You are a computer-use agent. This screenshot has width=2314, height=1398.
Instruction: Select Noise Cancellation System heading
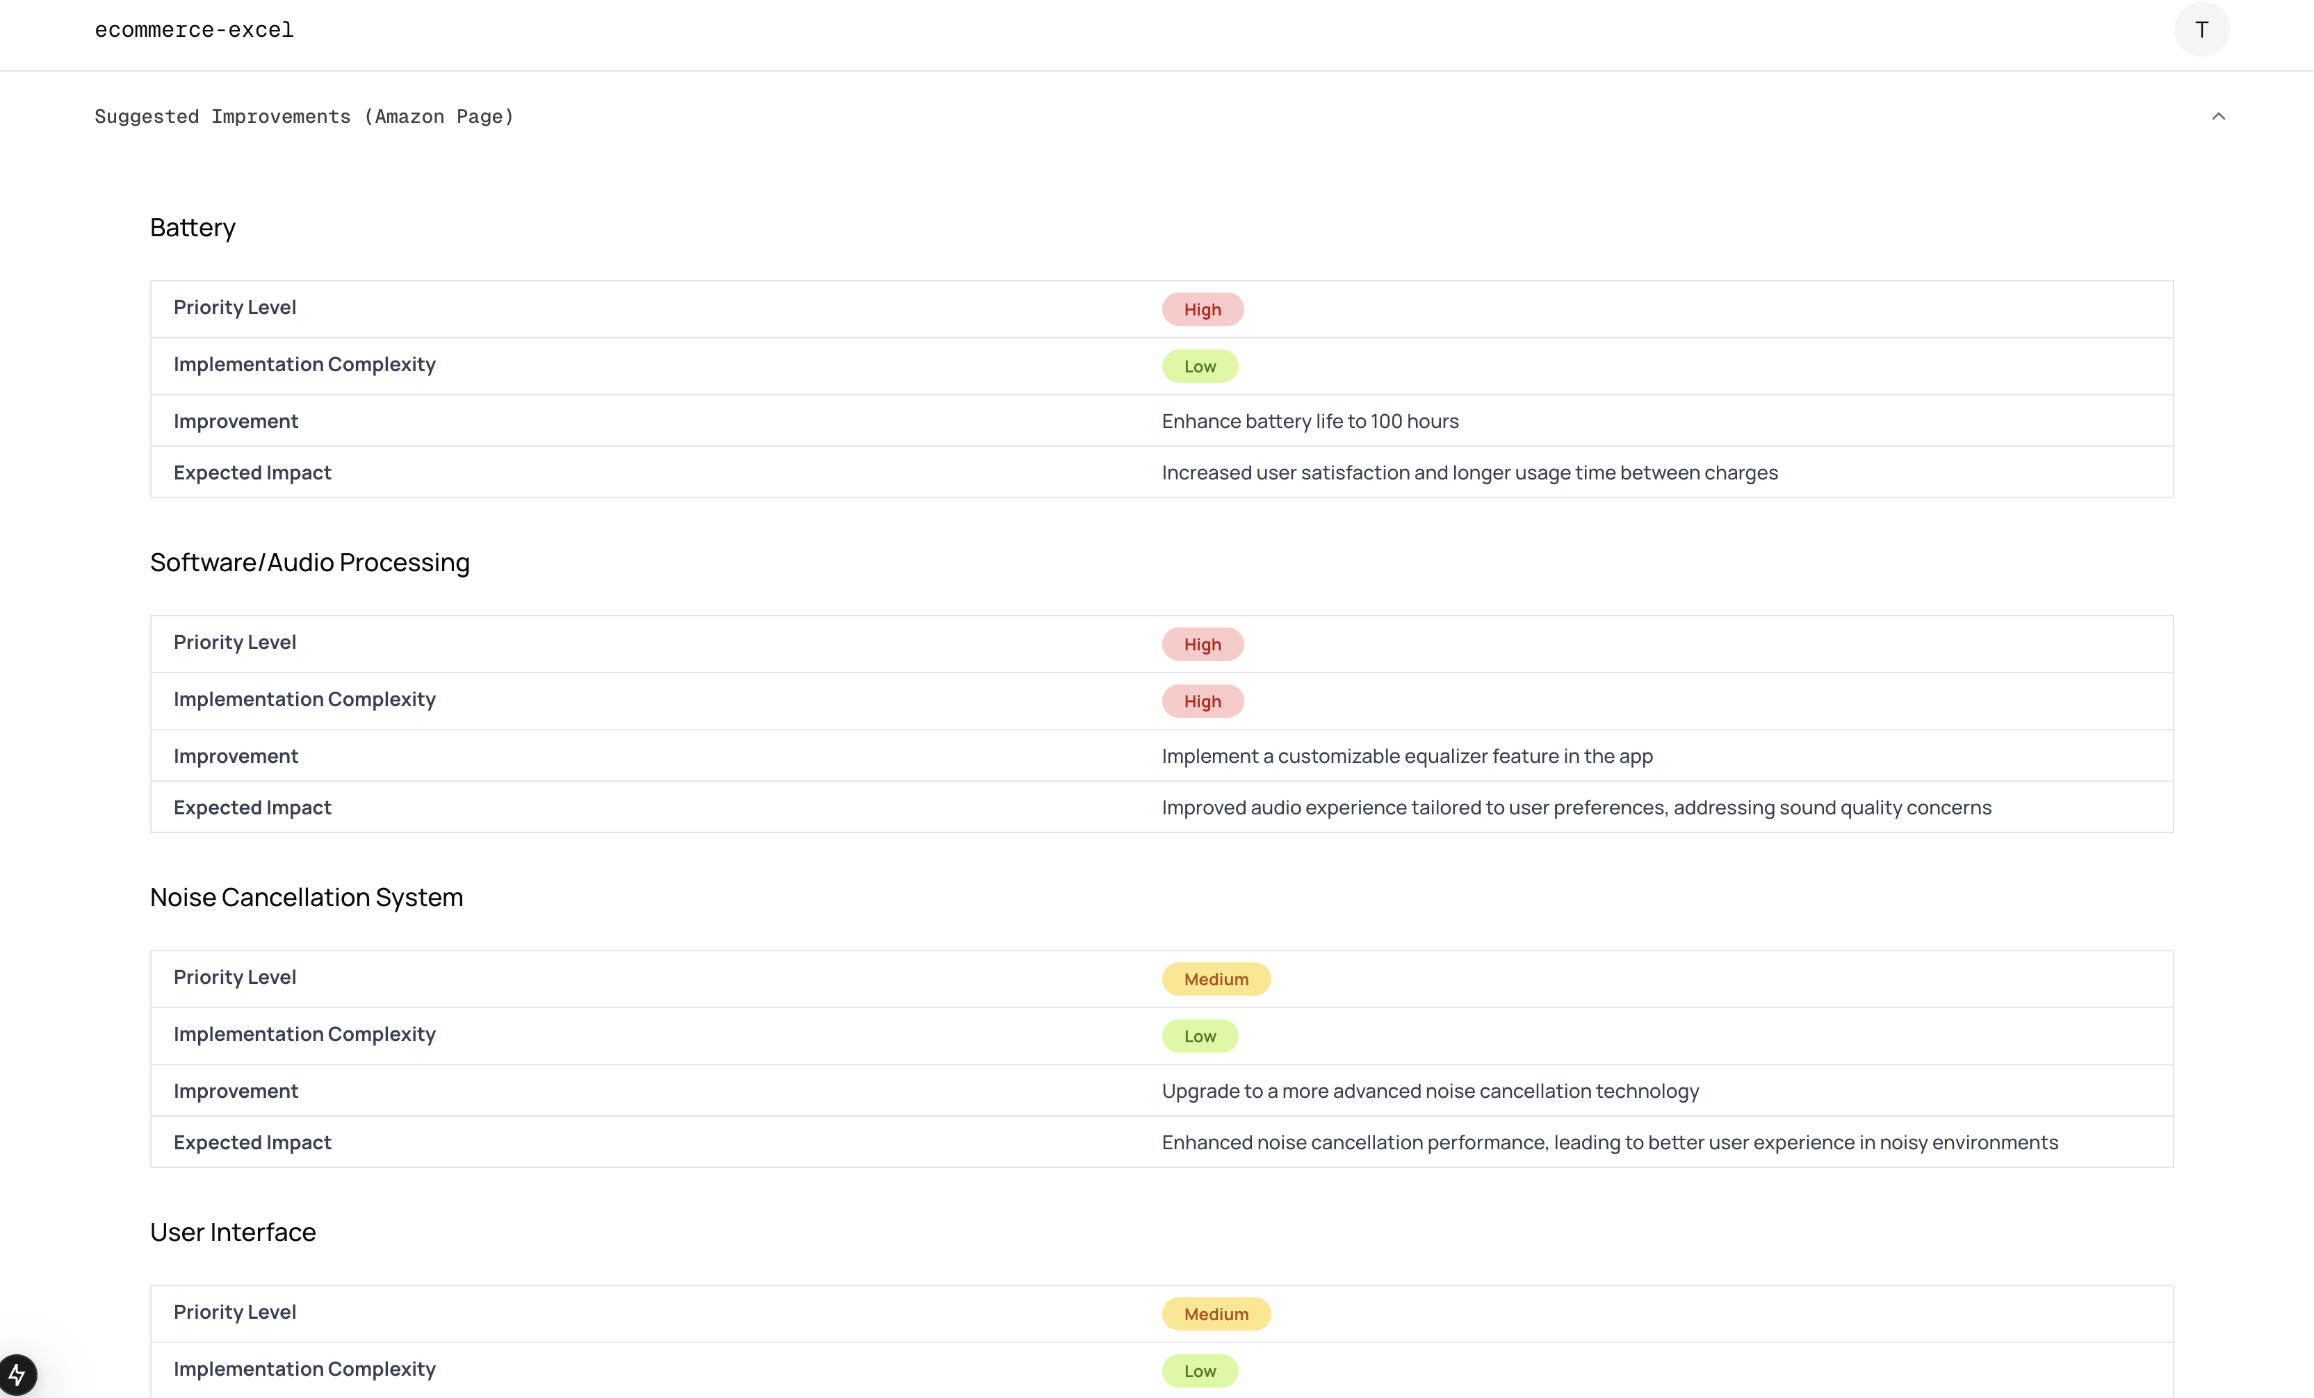[306, 898]
